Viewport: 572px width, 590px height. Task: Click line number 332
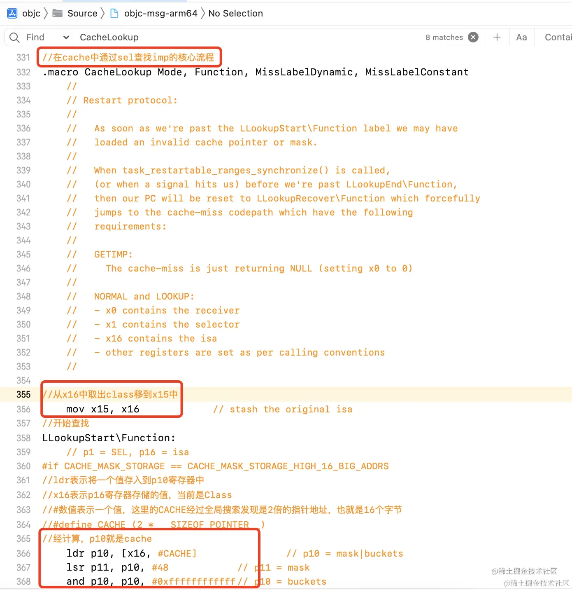(x=23, y=72)
